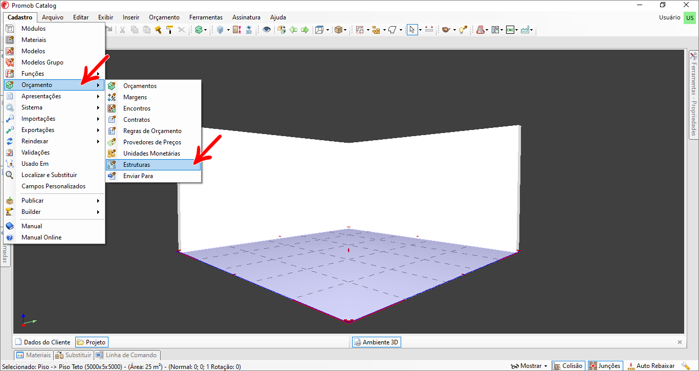
Task: Switch to the Projeto tab
Action: (91, 342)
